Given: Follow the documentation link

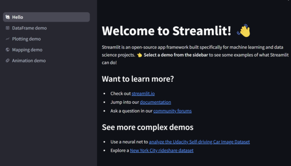Looking at the screenshot, I should (156, 102).
